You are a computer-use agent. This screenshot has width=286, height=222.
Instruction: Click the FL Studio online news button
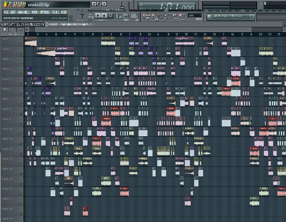tap(230, 16)
